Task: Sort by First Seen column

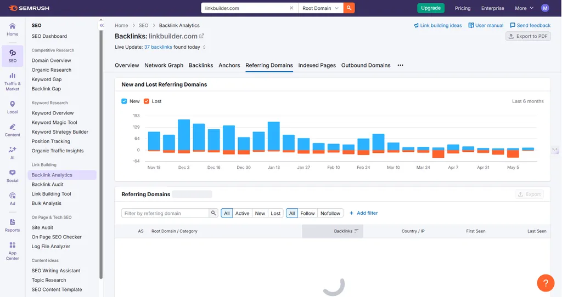Action: click(476, 231)
